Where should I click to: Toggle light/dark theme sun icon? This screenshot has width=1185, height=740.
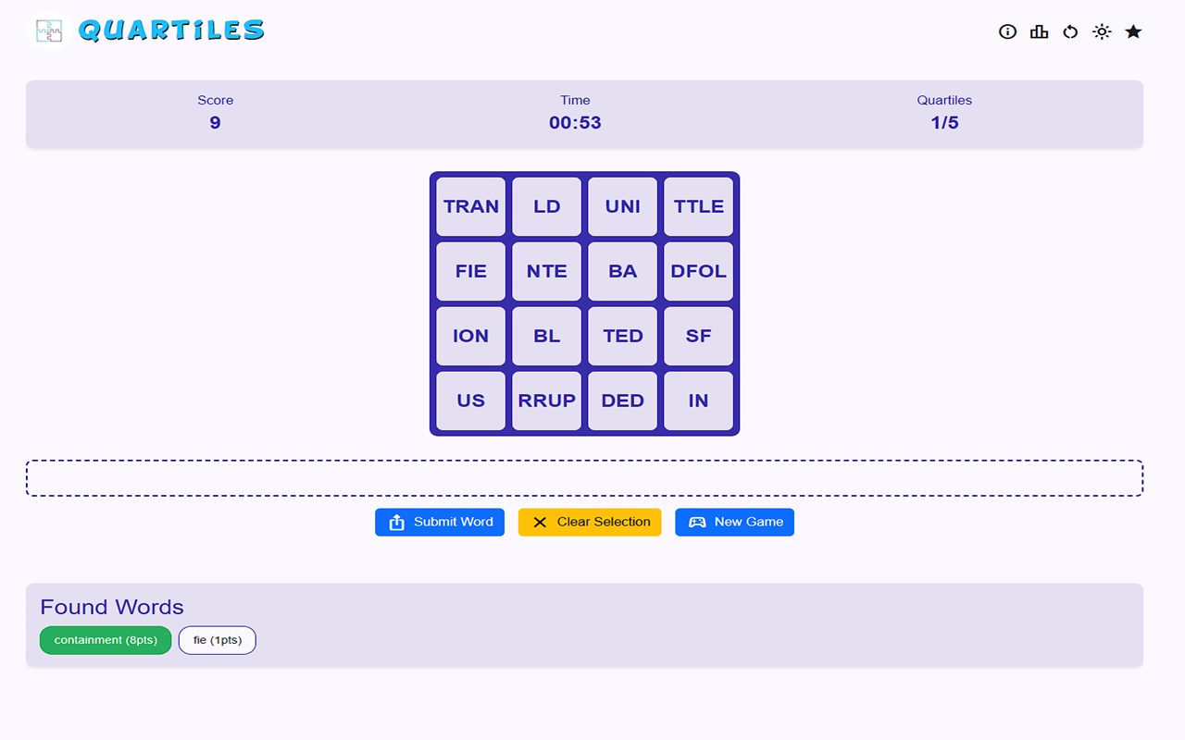coord(1102,31)
